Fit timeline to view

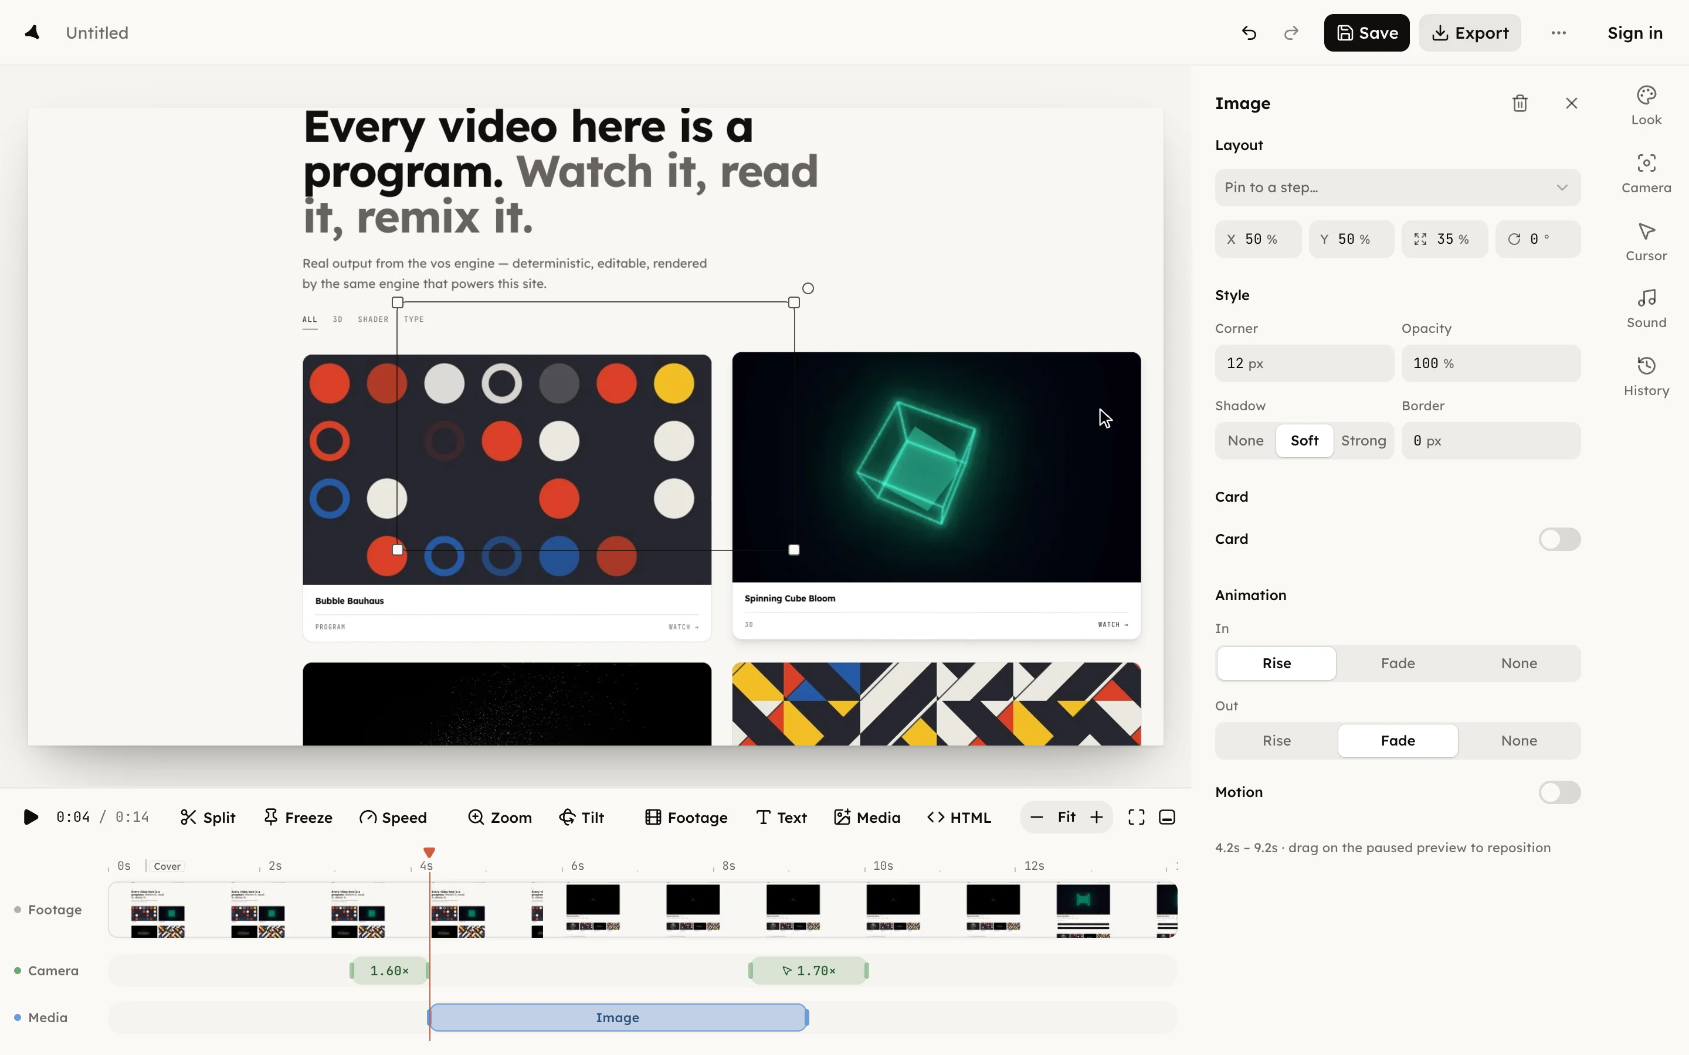coord(1066,817)
